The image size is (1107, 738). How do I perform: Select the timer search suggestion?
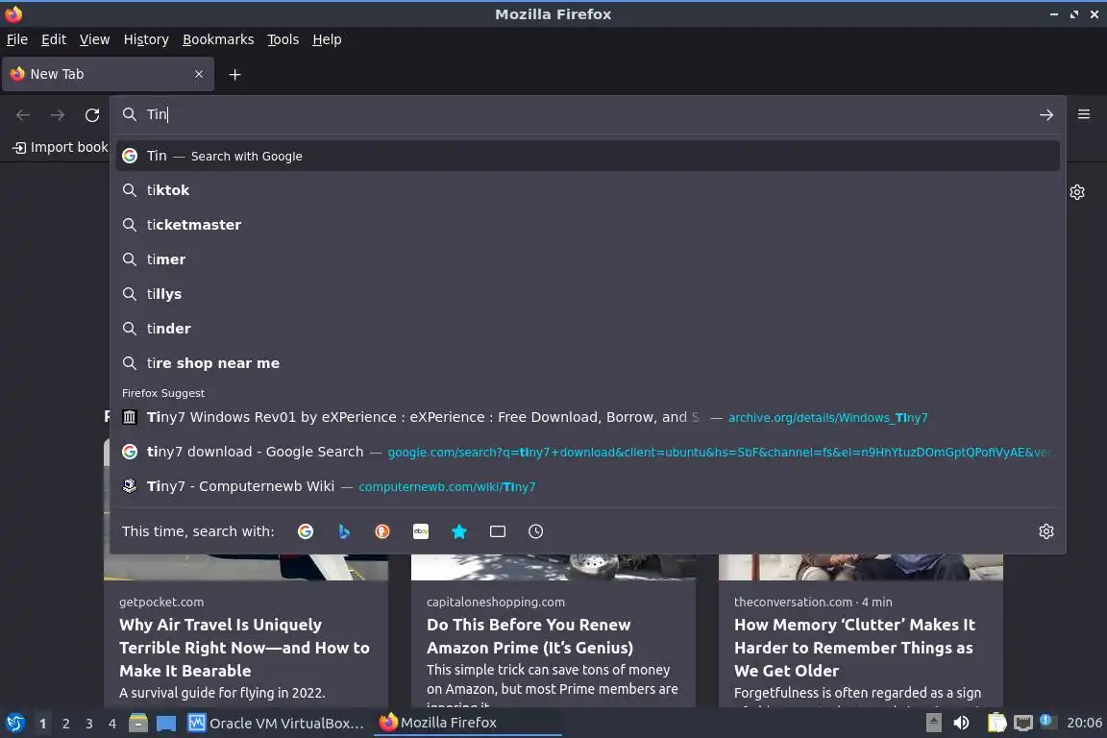click(x=587, y=259)
